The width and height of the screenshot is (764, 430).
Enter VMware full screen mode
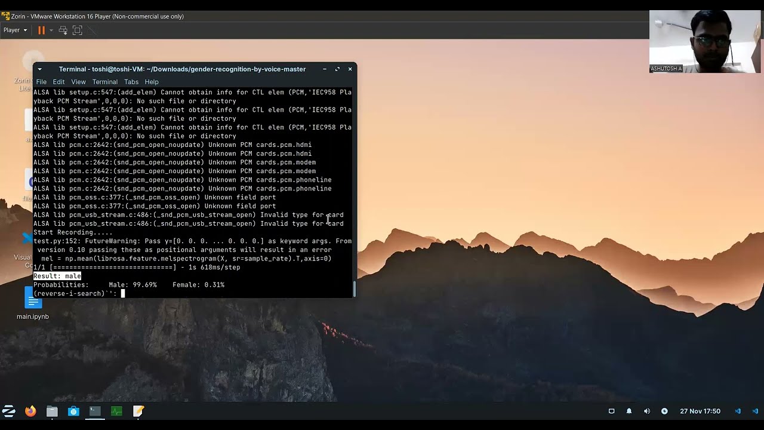coord(78,30)
